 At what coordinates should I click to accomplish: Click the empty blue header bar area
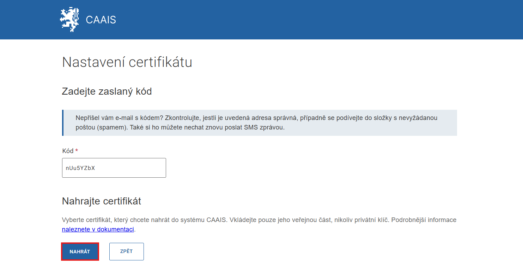317,20
